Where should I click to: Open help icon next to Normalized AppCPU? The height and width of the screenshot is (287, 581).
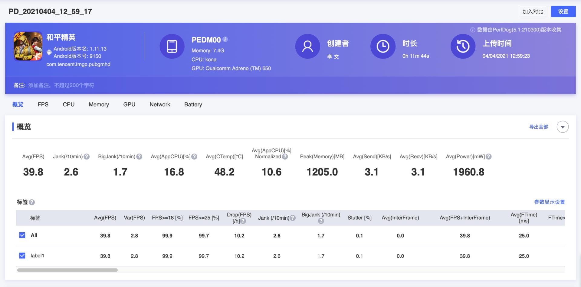[285, 156]
